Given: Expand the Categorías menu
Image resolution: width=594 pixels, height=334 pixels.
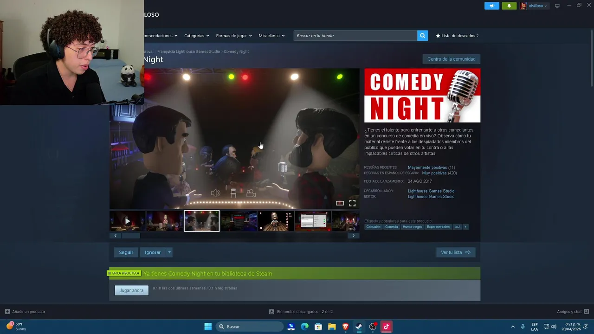Looking at the screenshot, I should tap(196, 36).
